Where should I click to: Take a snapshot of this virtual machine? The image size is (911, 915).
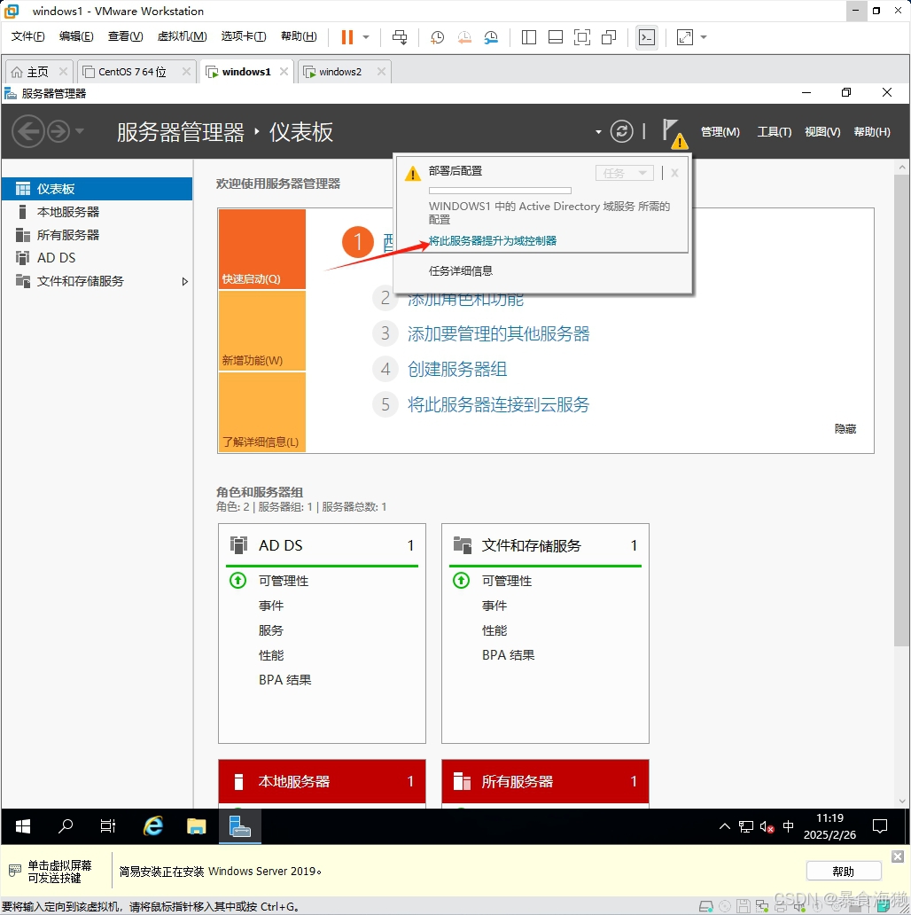[437, 37]
